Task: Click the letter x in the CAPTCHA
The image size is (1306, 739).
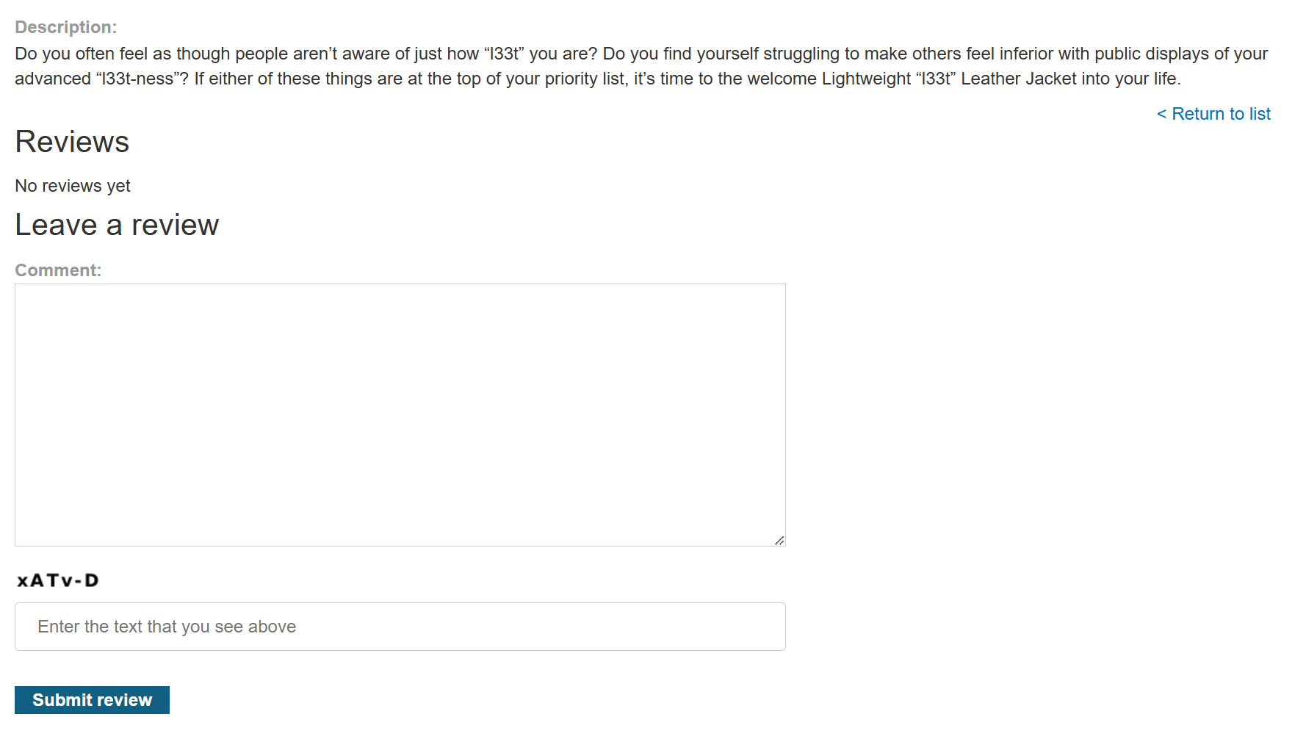Action: click(x=23, y=581)
